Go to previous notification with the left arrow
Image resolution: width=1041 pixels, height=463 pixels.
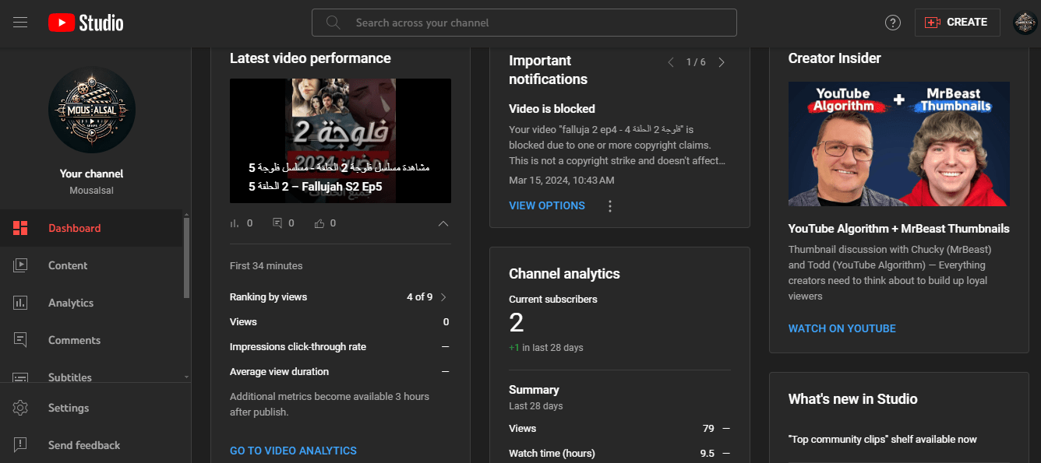tap(671, 62)
